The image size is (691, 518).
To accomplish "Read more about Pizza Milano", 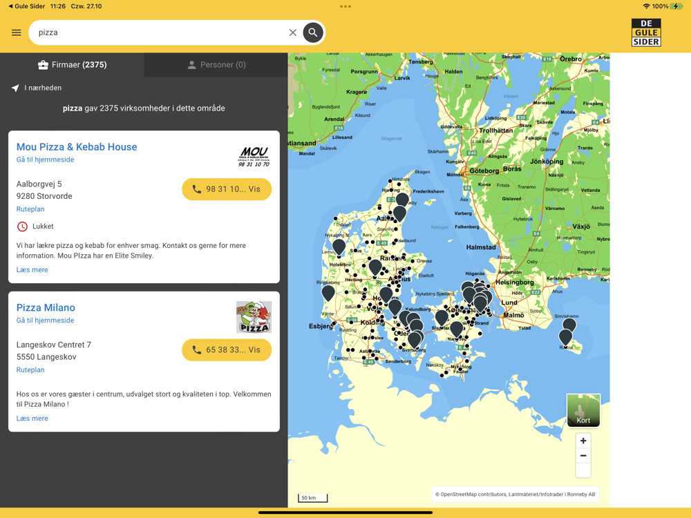I will [x=32, y=418].
